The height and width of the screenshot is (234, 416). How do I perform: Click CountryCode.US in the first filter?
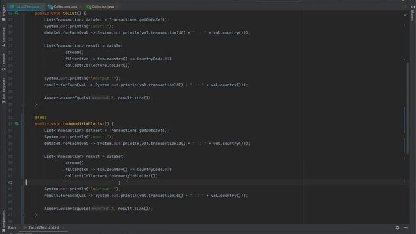click(x=153, y=59)
